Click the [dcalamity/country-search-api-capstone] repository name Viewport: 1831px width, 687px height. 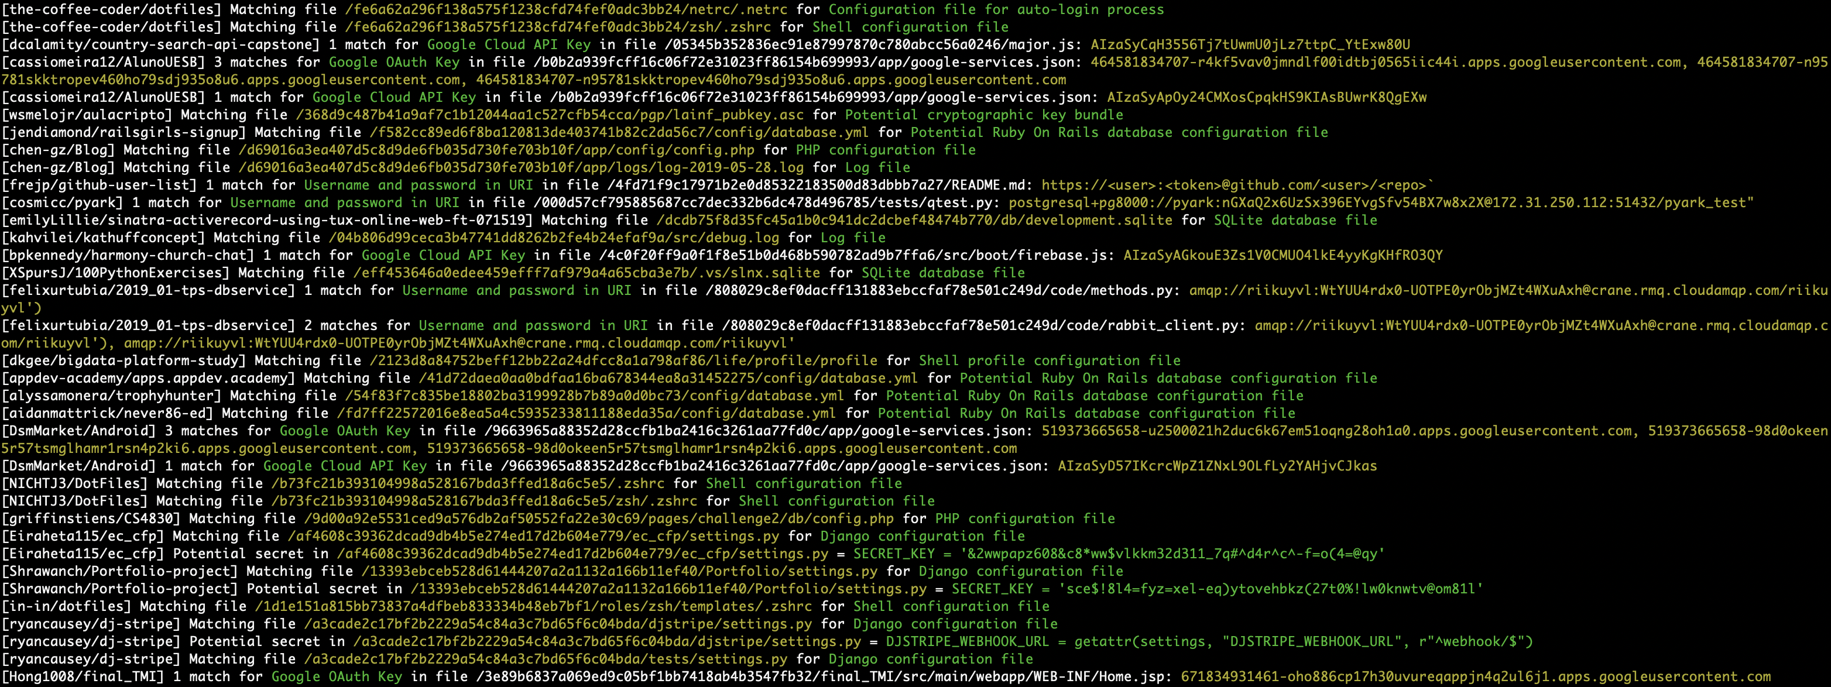(x=160, y=44)
